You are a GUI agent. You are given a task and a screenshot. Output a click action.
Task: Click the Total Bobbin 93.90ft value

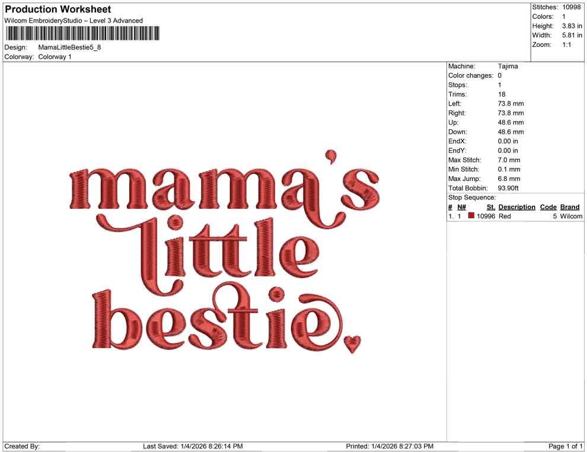[508, 188]
